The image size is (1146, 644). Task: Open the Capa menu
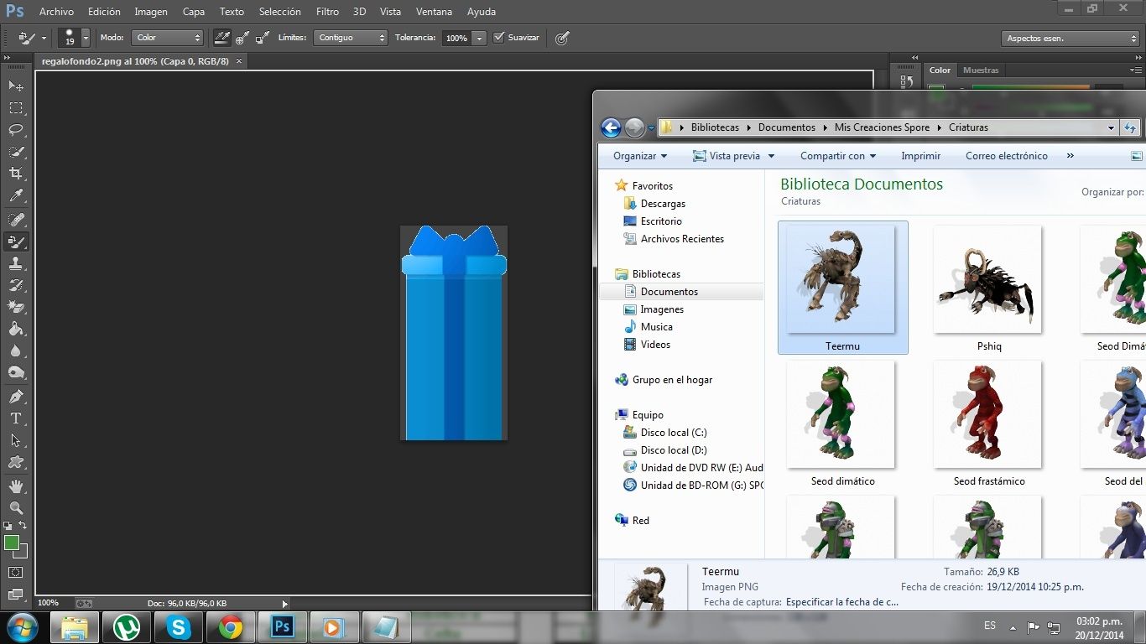[194, 12]
